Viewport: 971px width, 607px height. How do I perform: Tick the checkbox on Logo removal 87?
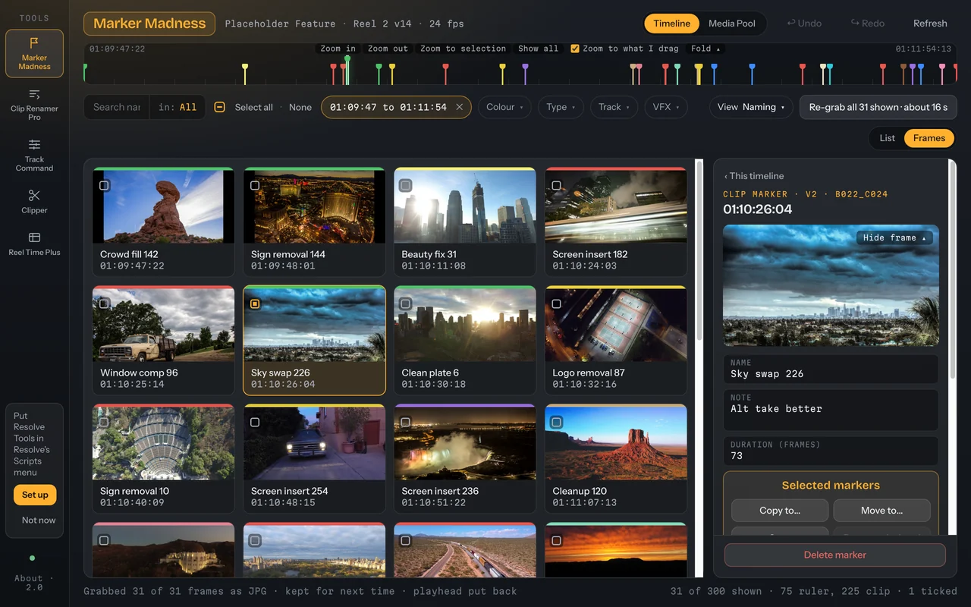tap(557, 303)
